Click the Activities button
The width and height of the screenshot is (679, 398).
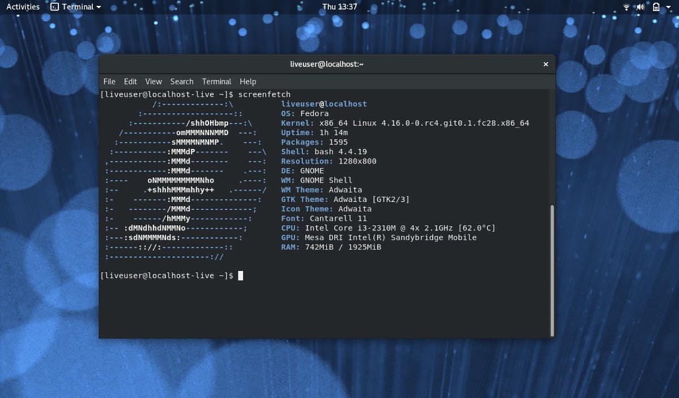[x=22, y=6]
